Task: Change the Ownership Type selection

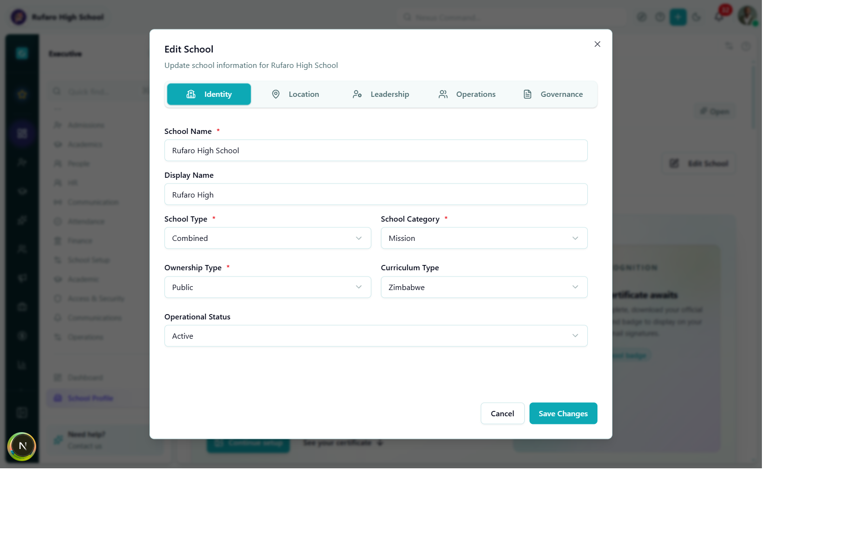Action: click(268, 288)
